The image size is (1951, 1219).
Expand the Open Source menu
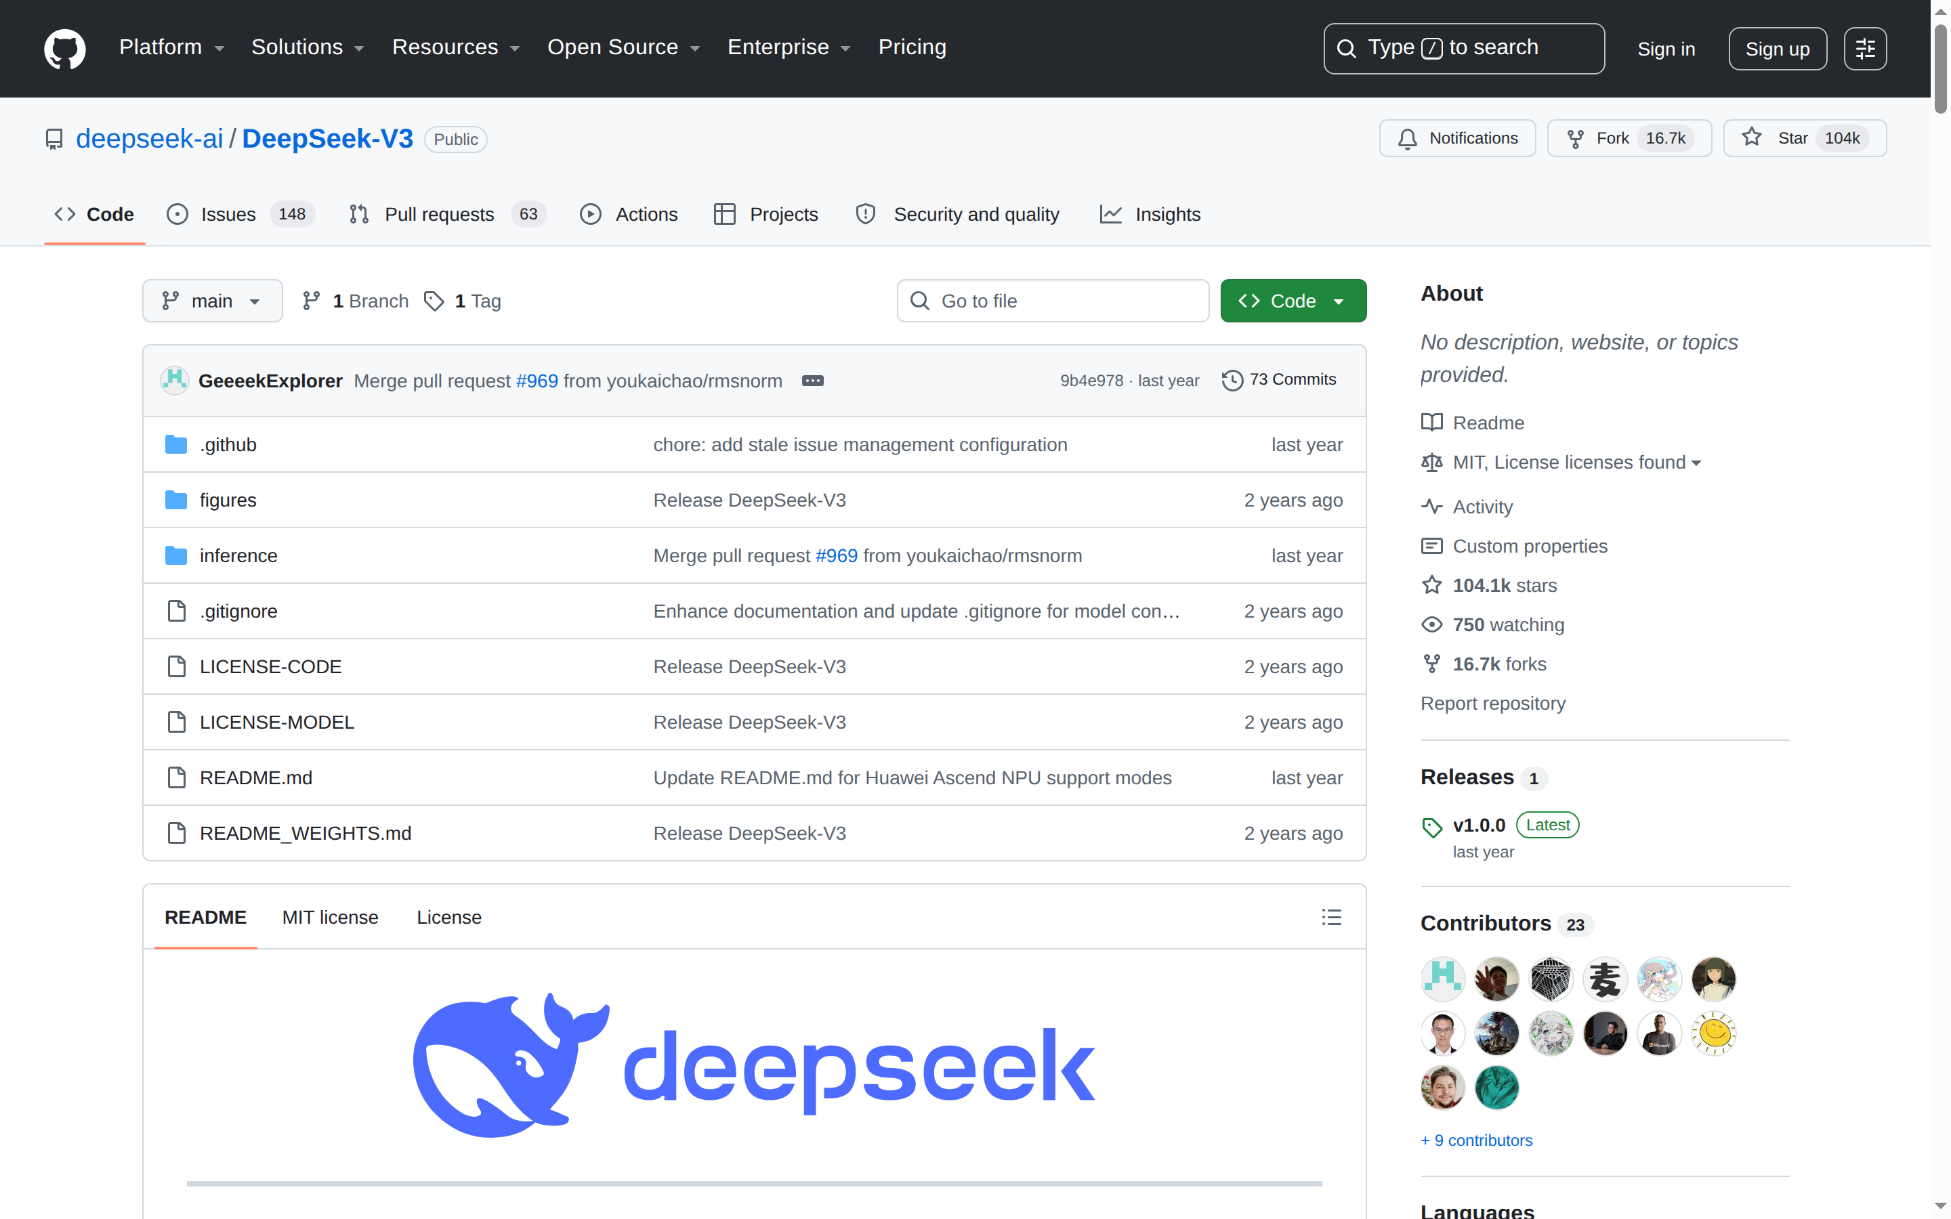point(623,47)
